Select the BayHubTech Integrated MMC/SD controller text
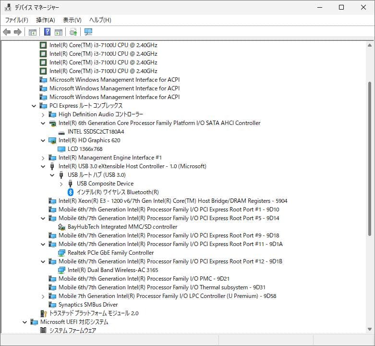The height and width of the screenshot is (346, 375). point(122,227)
